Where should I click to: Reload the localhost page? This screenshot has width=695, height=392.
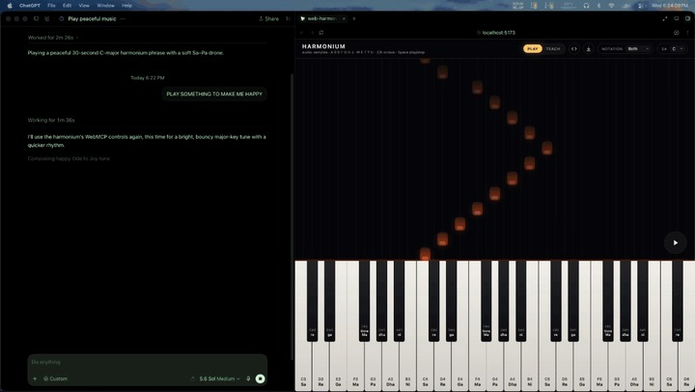tap(320, 33)
